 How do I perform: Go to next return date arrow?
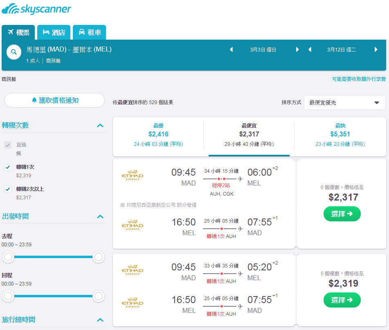coord(376,49)
